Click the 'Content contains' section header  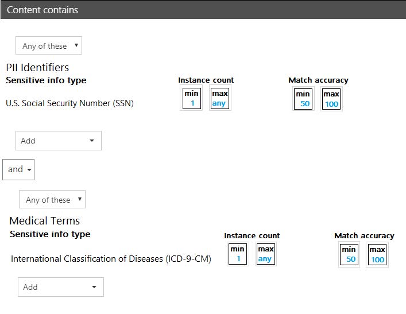[x=42, y=10]
